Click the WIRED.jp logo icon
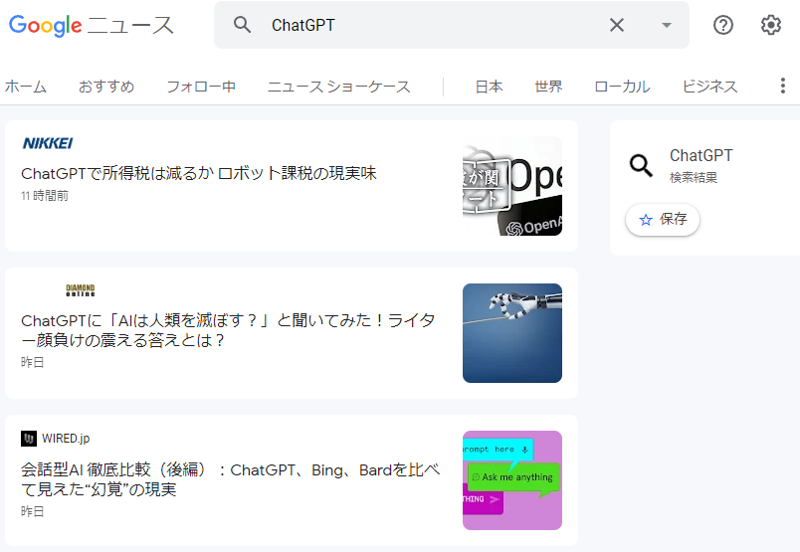This screenshot has width=800, height=552. [x=29, y=439]
